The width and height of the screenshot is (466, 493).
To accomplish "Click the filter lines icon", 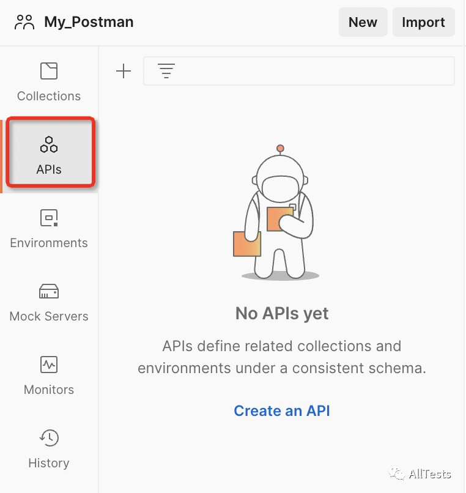I will pyautogui.click(x=166, y=71).
